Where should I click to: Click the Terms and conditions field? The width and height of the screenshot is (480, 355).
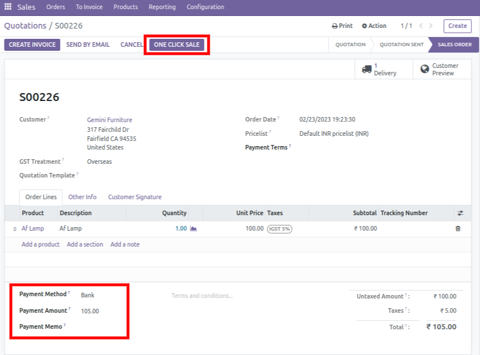(x=202, y=296)
